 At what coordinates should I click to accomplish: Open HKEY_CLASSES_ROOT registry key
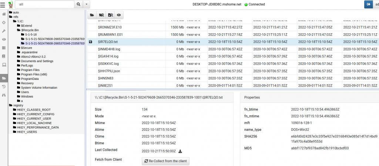(32, 110)
